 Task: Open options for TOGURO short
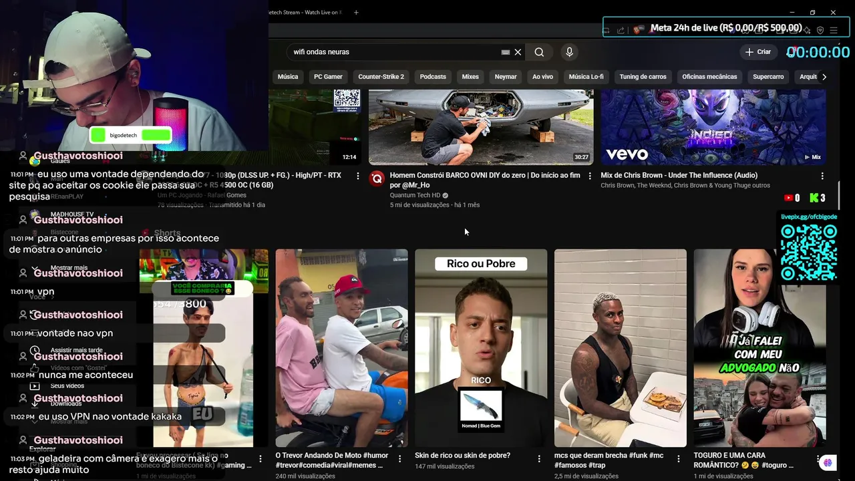[818, 458]
